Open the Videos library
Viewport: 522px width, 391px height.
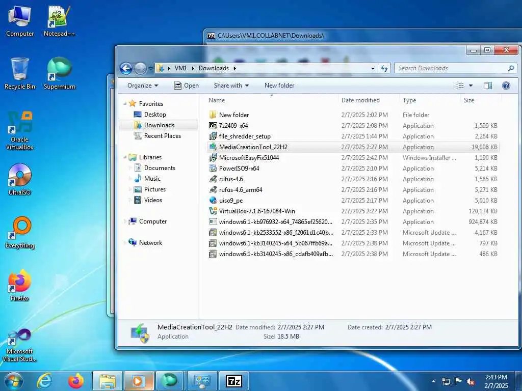pos(148,200)
